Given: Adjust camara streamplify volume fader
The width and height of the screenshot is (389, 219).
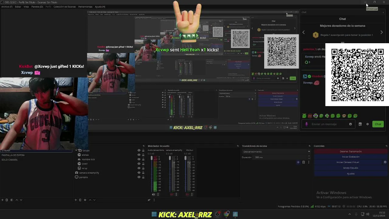Looking at the screenshot, I should tap(170, 158).
